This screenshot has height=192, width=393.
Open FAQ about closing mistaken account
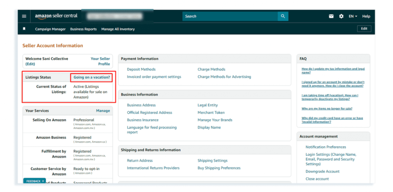[333, 84]
